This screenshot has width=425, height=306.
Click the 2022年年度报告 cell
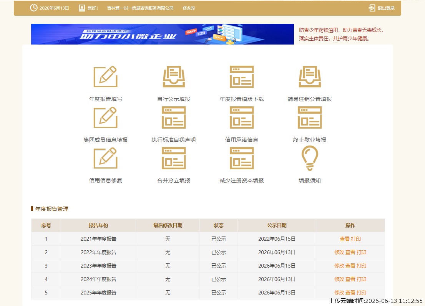click(98, 252)
